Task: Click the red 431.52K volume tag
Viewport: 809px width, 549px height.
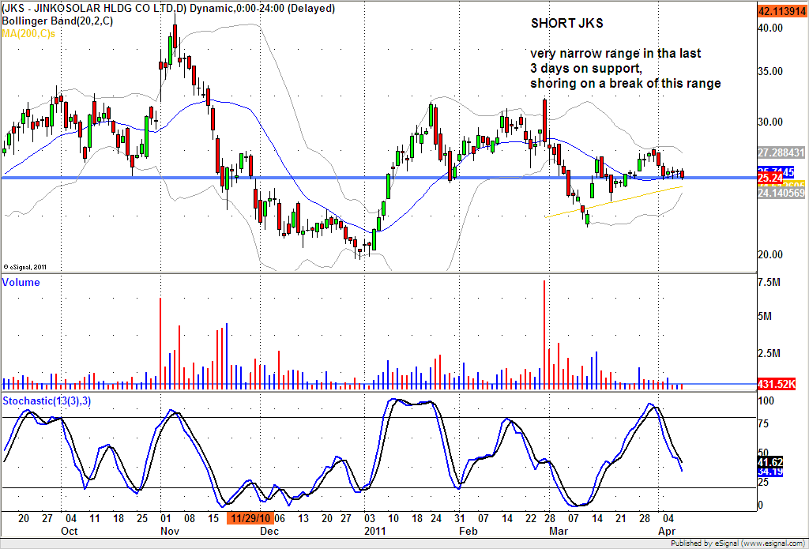Action: 777,385
